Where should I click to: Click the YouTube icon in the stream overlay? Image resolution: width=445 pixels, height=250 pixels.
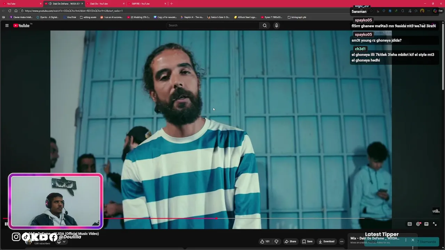(44, 237)
